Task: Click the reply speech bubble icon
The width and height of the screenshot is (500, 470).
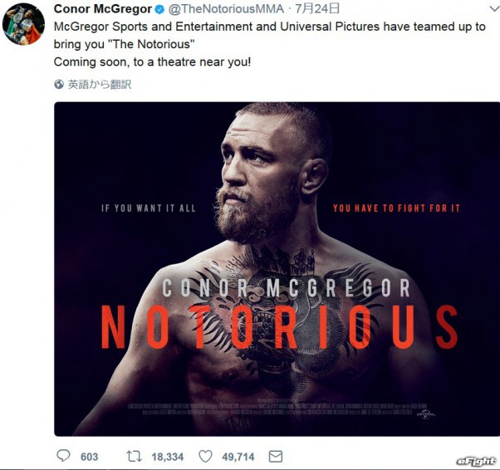Action: point(63,456)
